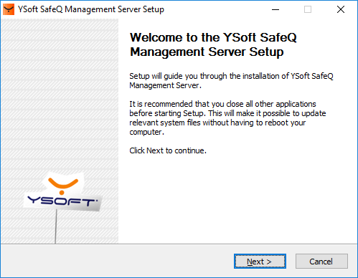Click the title bar text YSoft SafeQ Management Server Setup

tap(91, 9)
